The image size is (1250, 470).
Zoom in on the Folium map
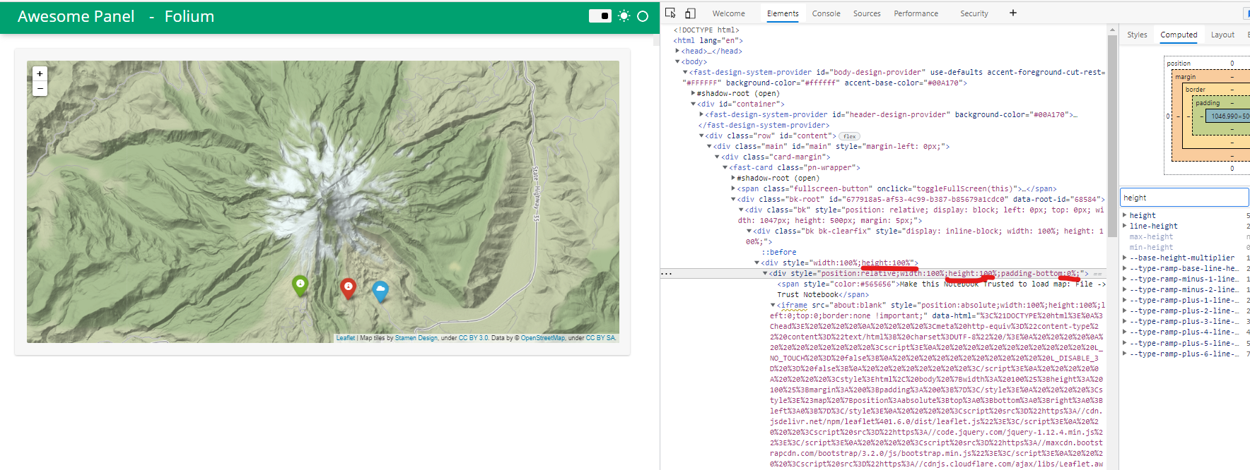(40, 73)
